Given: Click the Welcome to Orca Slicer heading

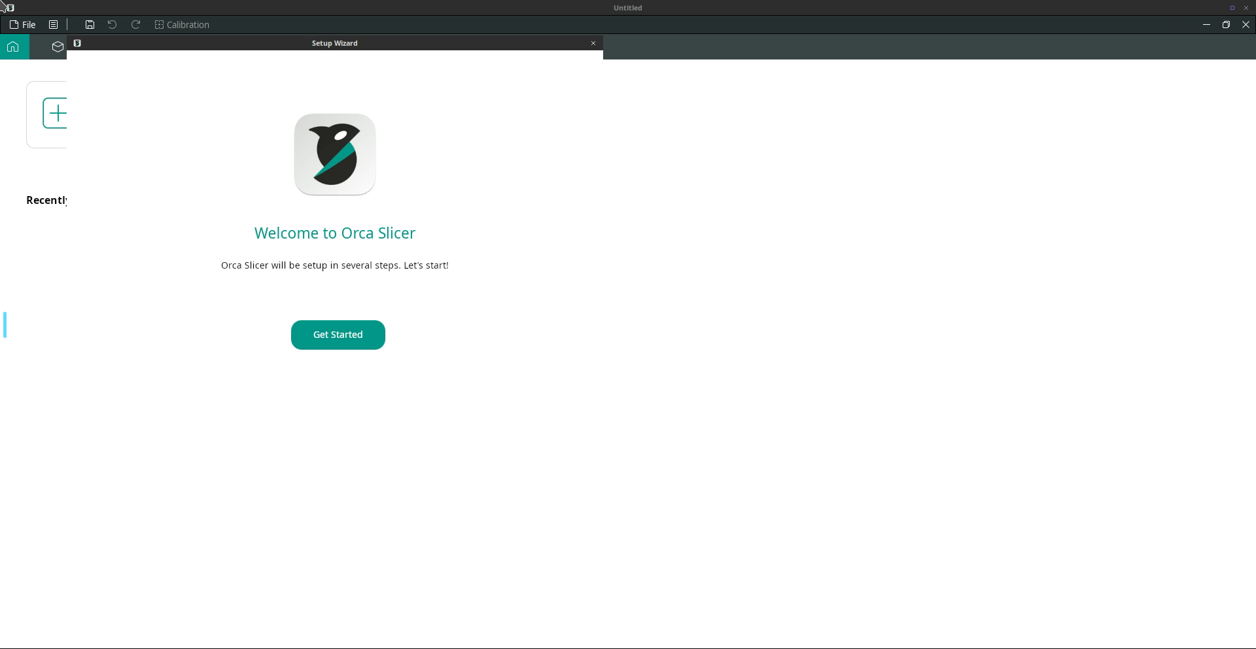Looking at the screenshot, I should click(334, 233).
